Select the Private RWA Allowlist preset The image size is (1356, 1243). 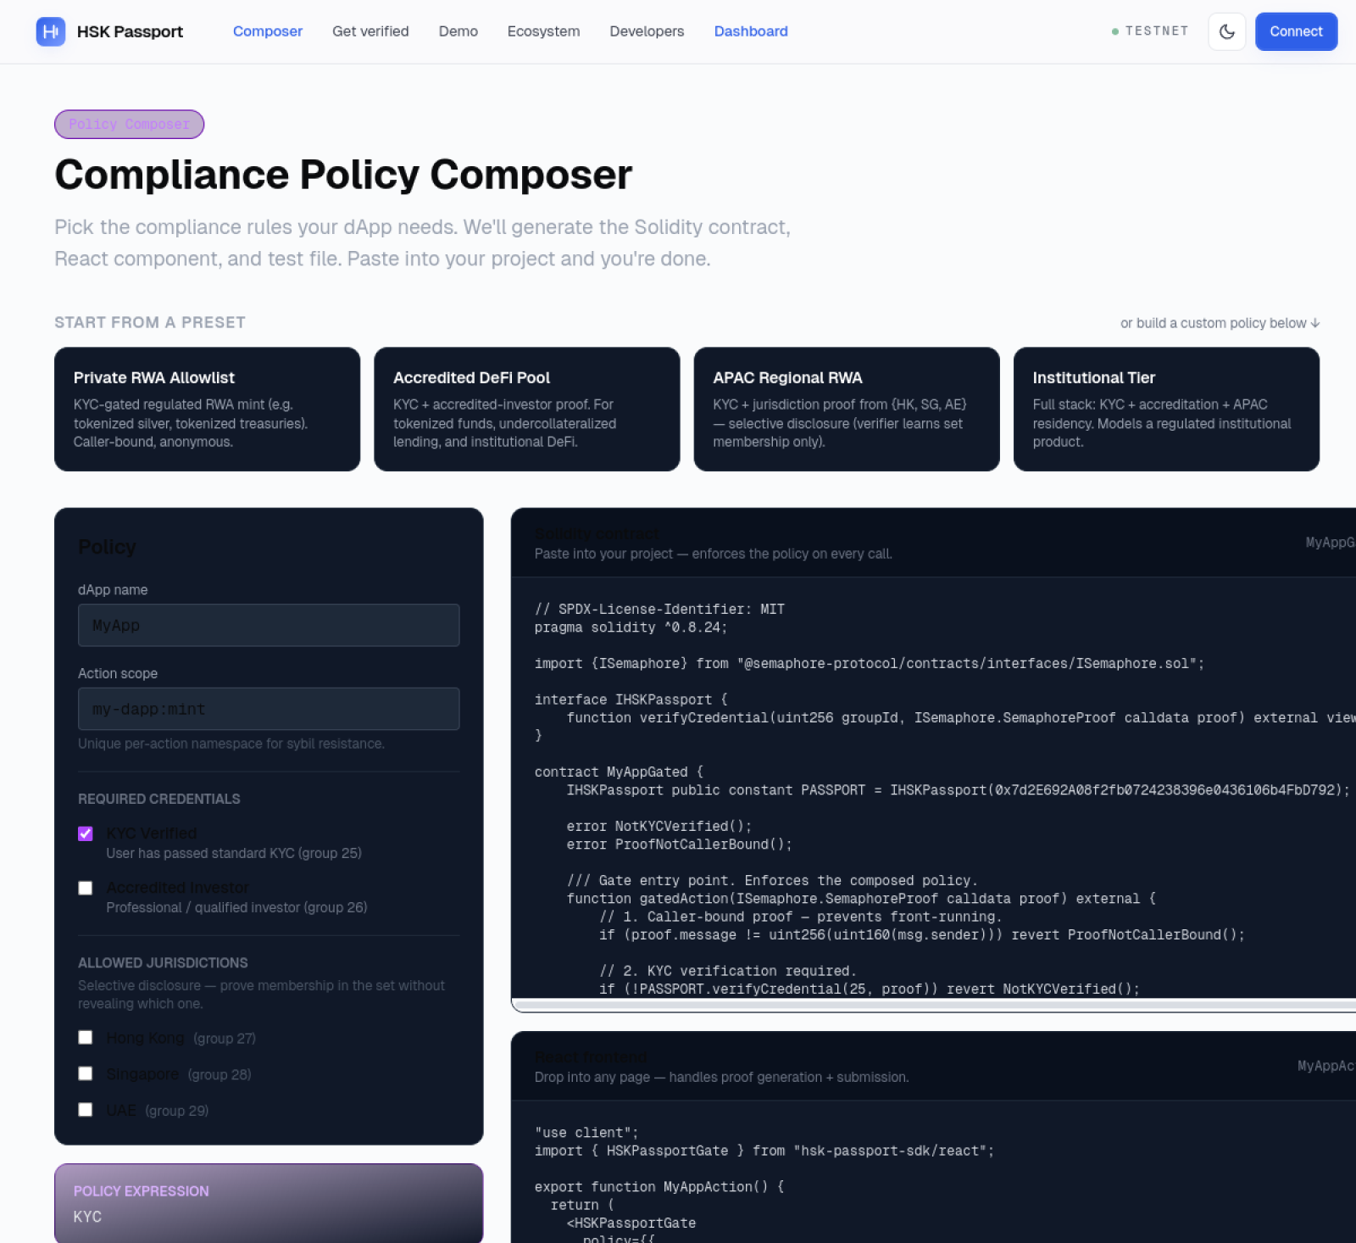[208, 409]
